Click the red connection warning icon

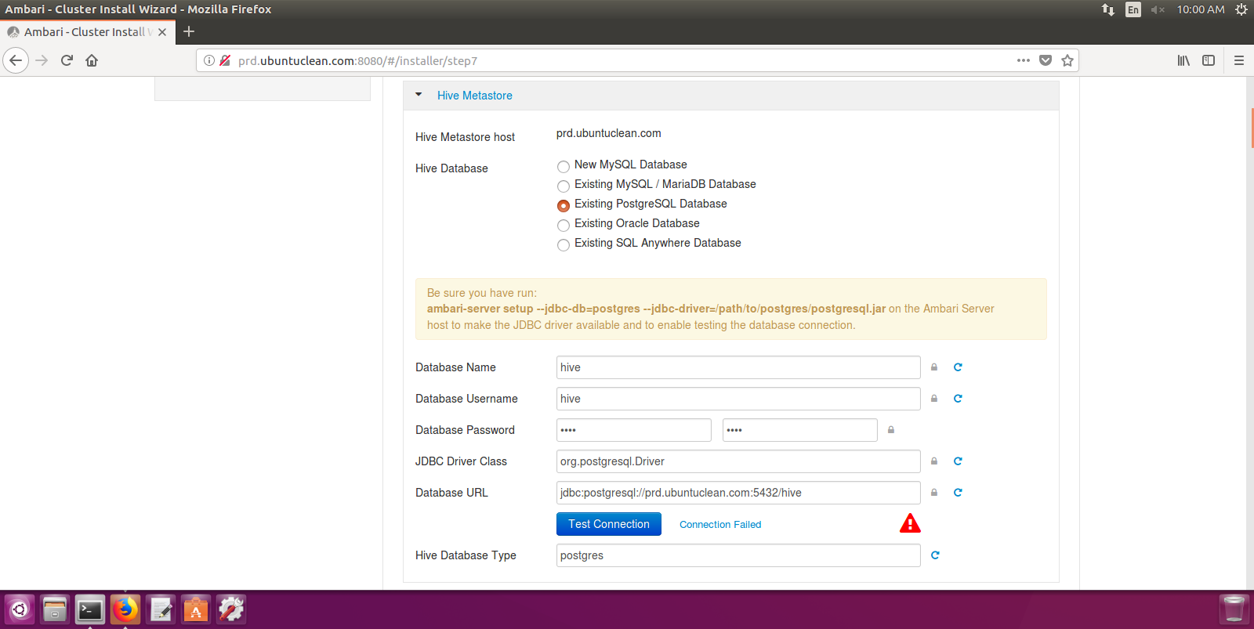(x=910, y=523)
